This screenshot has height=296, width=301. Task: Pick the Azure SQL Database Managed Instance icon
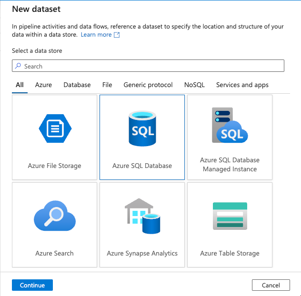tap(230, 125)
